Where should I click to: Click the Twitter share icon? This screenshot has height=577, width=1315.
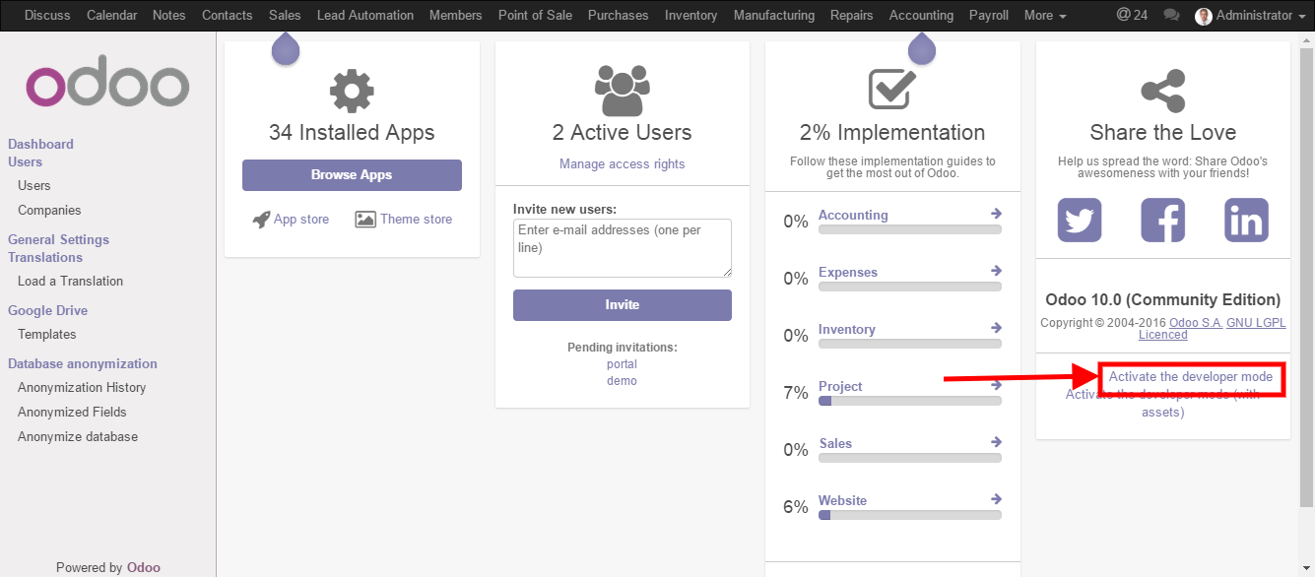[x=1080, y=220]
